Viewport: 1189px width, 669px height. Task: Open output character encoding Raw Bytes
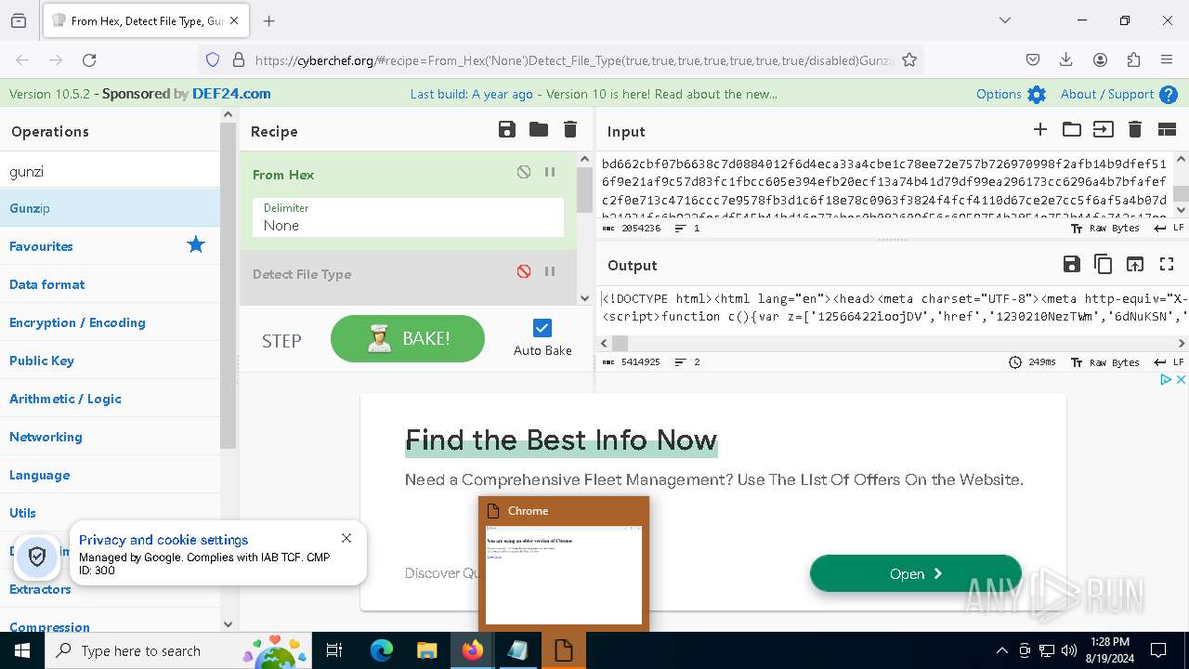point(1105,362)
